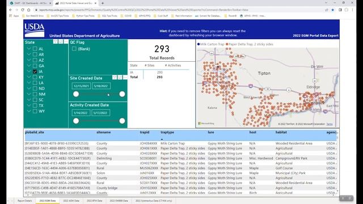Viewport: 363px width, 204px height.
Task: Open the browser home page
Action: pyautogui.click(x=29, y=10)
